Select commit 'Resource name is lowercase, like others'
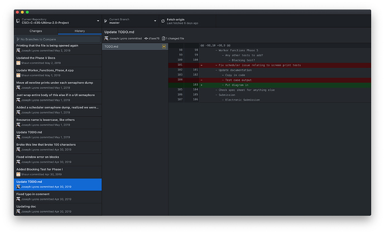This screenshot has height=234, width=385. pyautogui.click(x=58, y=123)
